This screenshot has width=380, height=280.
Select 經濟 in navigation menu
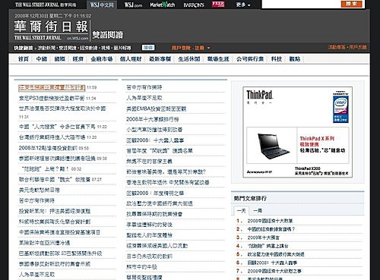[78, 59]
